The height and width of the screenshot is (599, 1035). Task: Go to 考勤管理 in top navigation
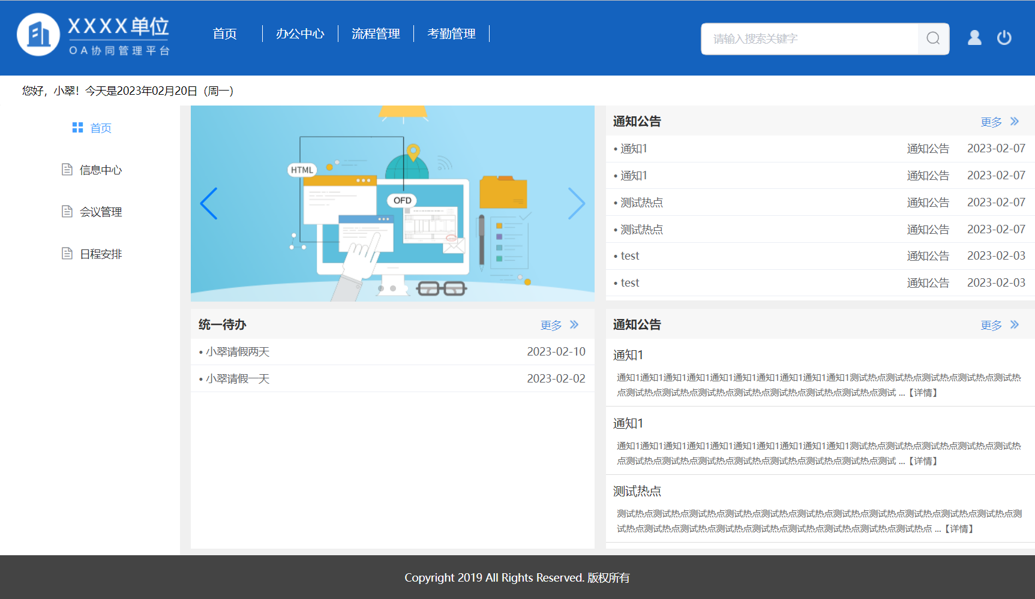point(451,34)
